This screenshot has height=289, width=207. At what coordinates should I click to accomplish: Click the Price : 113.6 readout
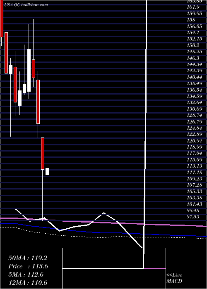pyautogui.click(x=28, y=266)
